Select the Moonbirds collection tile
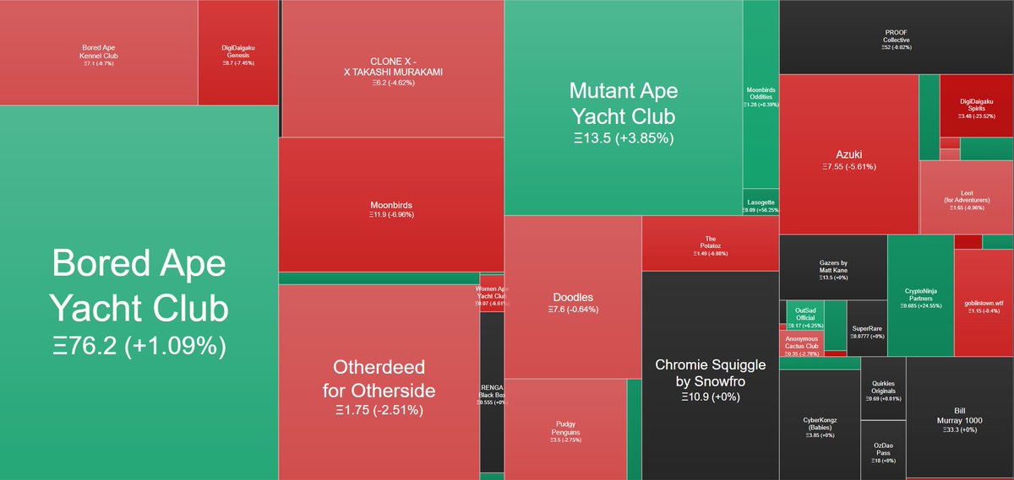Screen dimensions: 1014x480 391,204
